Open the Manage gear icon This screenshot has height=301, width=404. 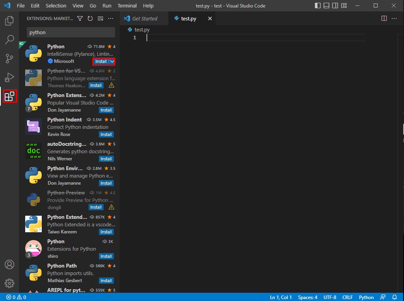coord(9,283)
